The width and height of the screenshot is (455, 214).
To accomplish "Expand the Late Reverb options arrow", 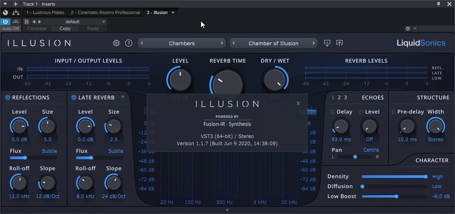I will pyautogui.click(x=123, y=97).
